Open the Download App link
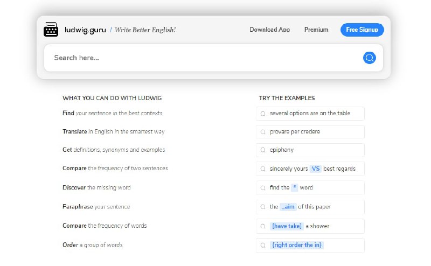 (270, 30)
